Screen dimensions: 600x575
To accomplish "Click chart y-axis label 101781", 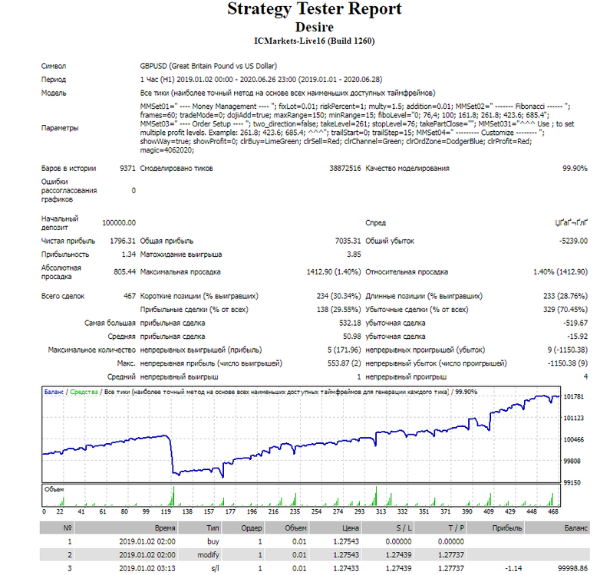I will coord(573,396).
